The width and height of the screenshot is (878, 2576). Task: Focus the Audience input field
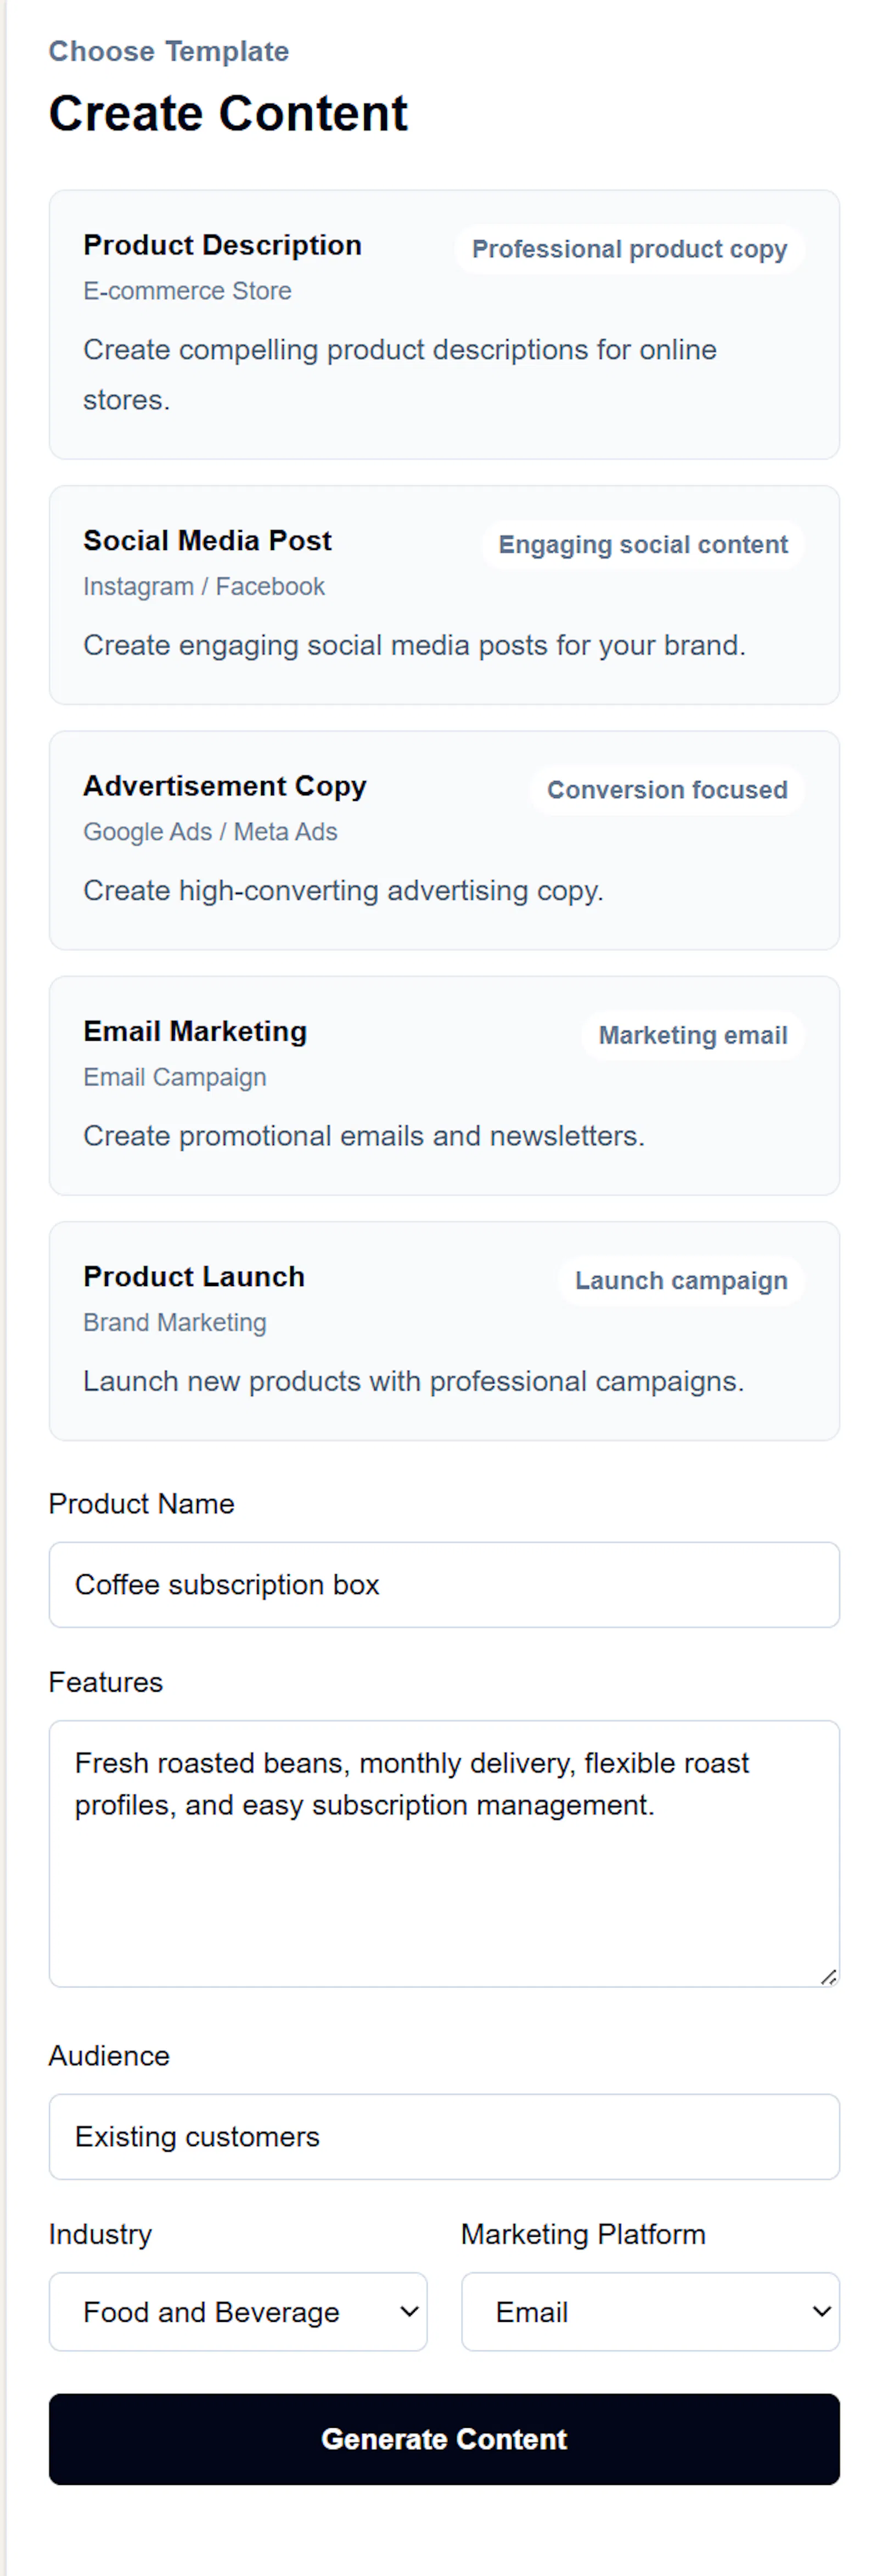coord(444,2136)
